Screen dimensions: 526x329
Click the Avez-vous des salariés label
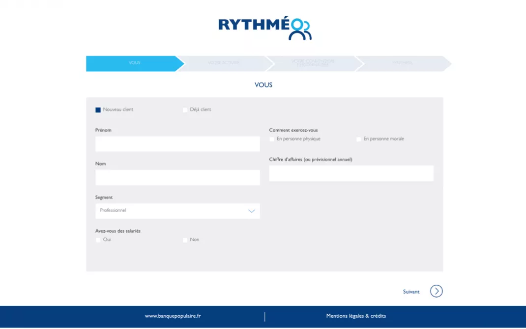pyautogui.click(x=118, y=231)
